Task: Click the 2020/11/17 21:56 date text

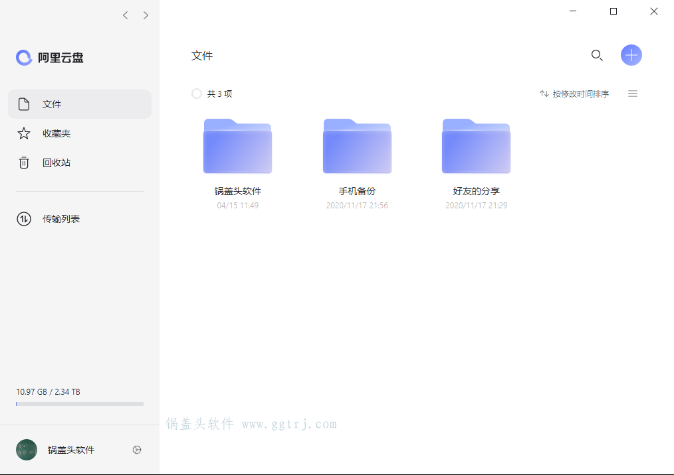Action: click(357, 206)
